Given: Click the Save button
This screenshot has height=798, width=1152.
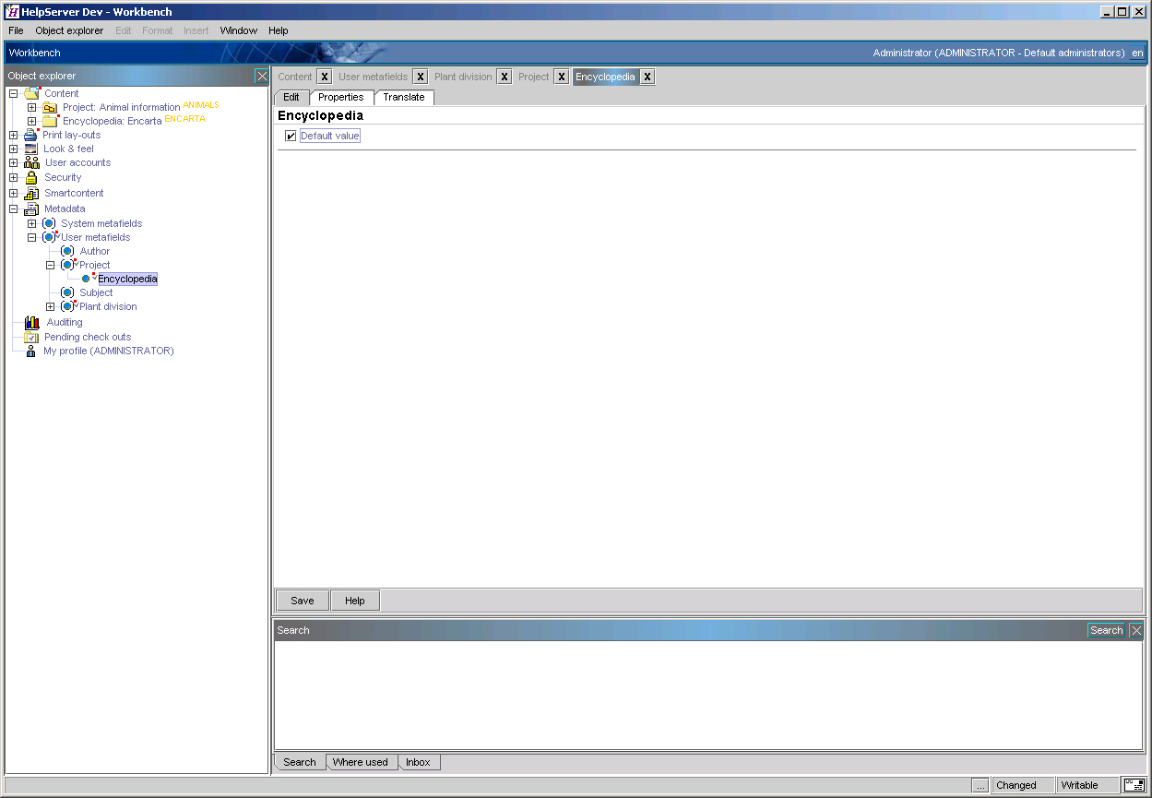Looking at the screenshot, I should [303, 601].
